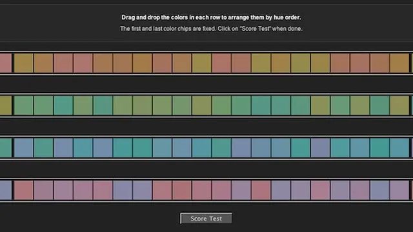Select the fixed blue-violet chip starting the bottom row

coord(6,190)
